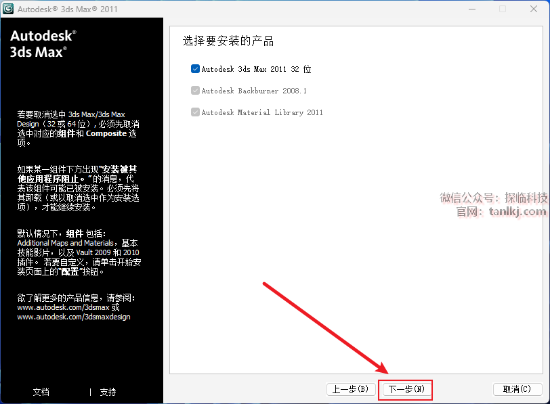This screenshot has width=550, height=404.
Task: Click the 3ds Max app icon in title bar
Action: [x=8, y=9]
